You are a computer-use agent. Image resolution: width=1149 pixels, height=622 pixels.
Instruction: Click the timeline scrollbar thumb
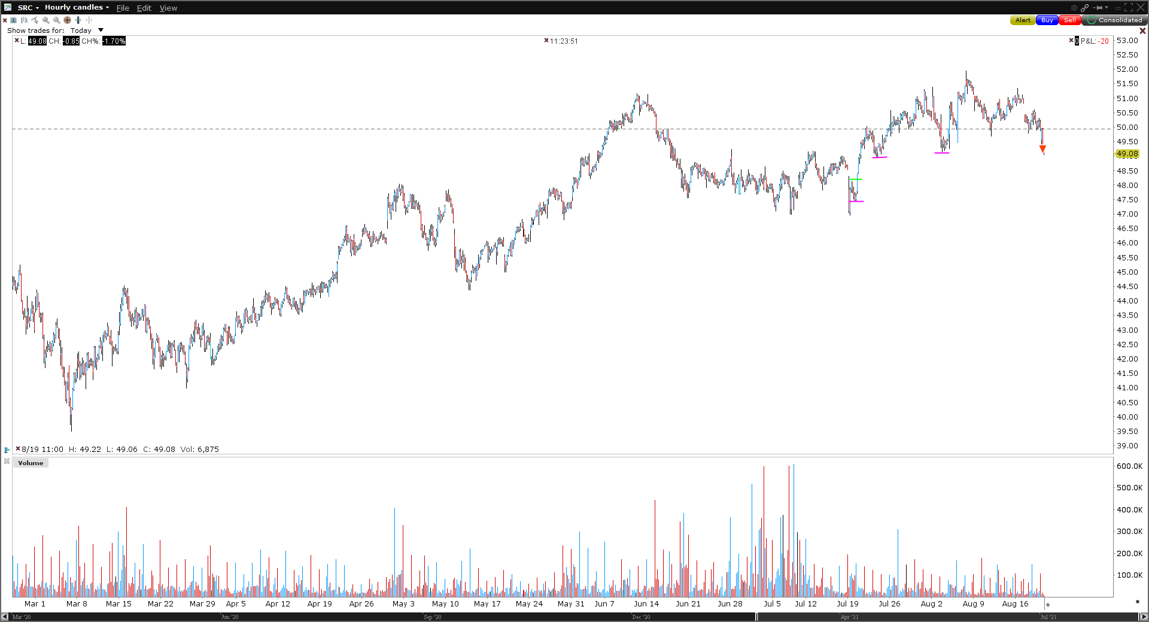(756, 617)
